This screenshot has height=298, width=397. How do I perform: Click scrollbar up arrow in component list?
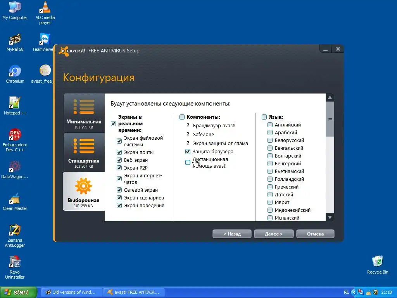click(x=330, y=97)
